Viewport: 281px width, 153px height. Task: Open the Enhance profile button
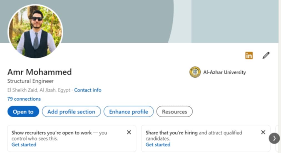tap(128, 111)
